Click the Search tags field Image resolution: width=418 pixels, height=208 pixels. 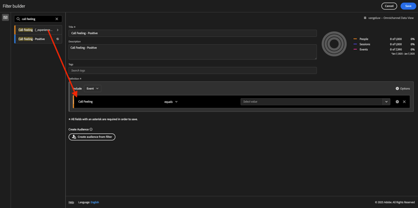192,70
